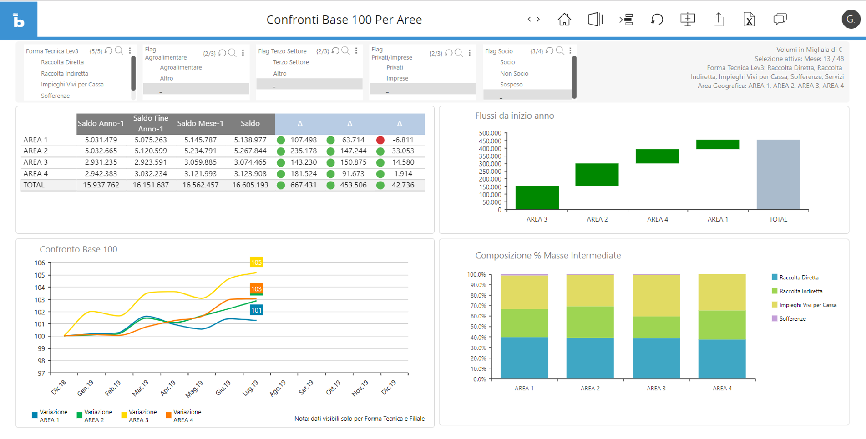The image size is (866, 439).
Task: Click the Forma Tecnica Lev3 list scrollbar
Action: [x=133, y=74]
